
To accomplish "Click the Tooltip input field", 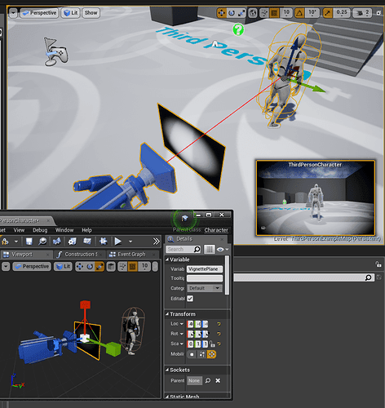I will click(x=205, y=278).
